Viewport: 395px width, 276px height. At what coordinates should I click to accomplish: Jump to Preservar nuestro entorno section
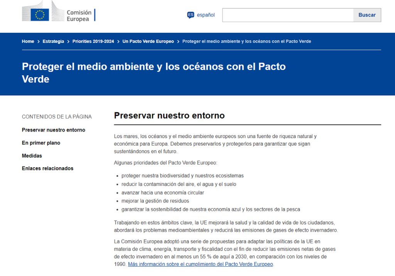53,130
